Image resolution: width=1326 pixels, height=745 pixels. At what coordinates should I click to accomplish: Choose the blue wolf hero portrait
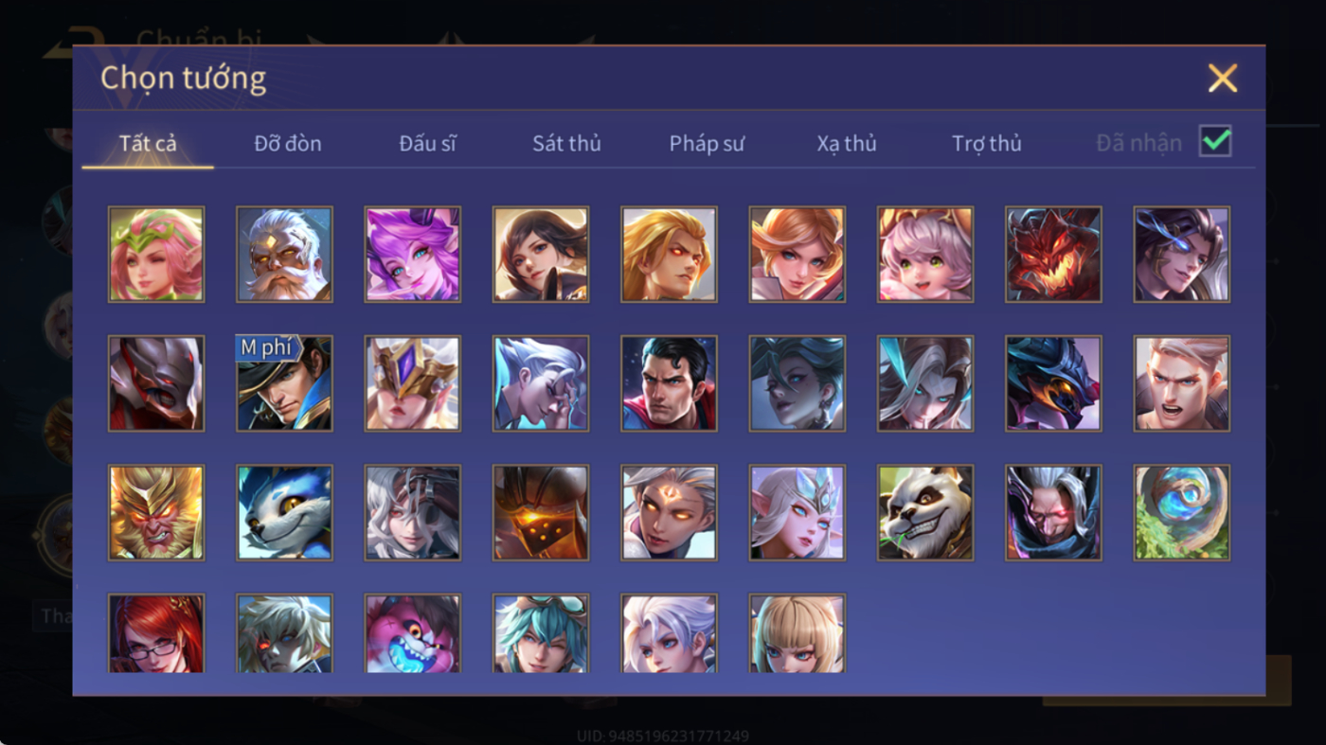284,512
